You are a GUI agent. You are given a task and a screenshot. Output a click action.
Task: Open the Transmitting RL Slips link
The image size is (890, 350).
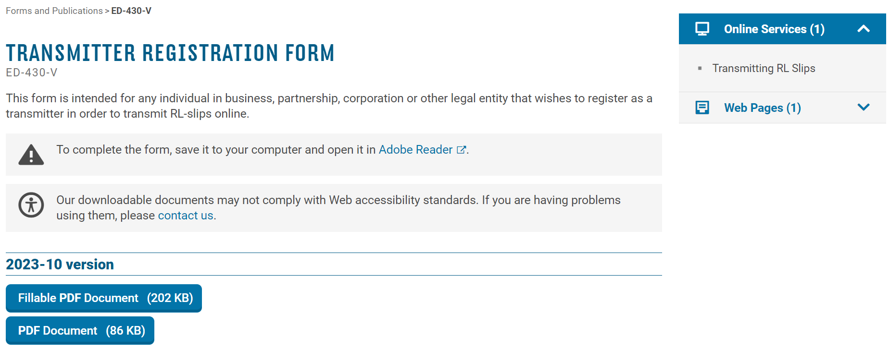[764, 68]
